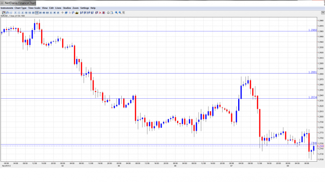Open the Help menu

(93, 8)
